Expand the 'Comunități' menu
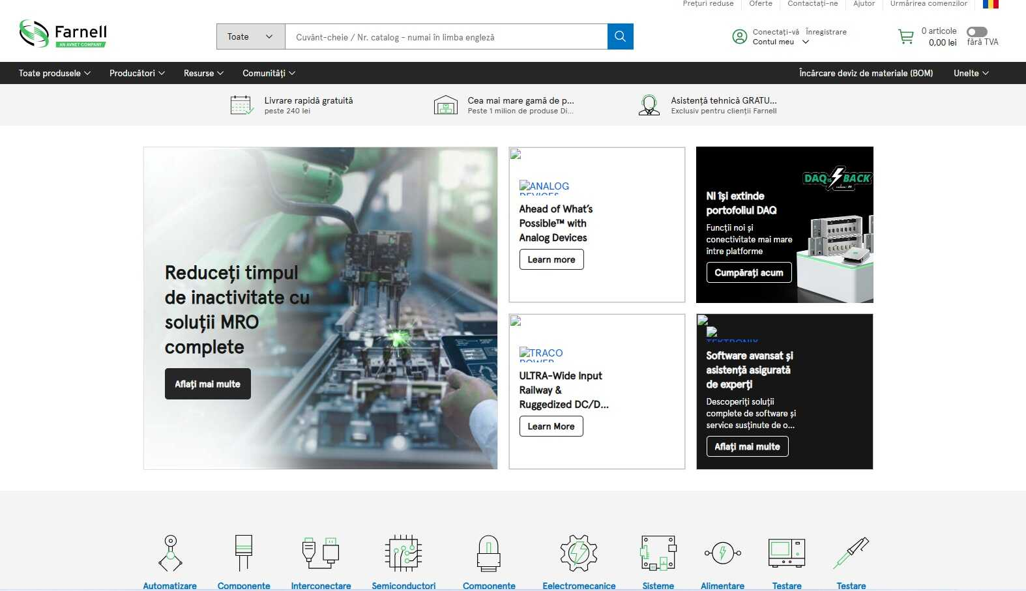Viewport: 1026px width, 591px height. [x=269, y=73]
